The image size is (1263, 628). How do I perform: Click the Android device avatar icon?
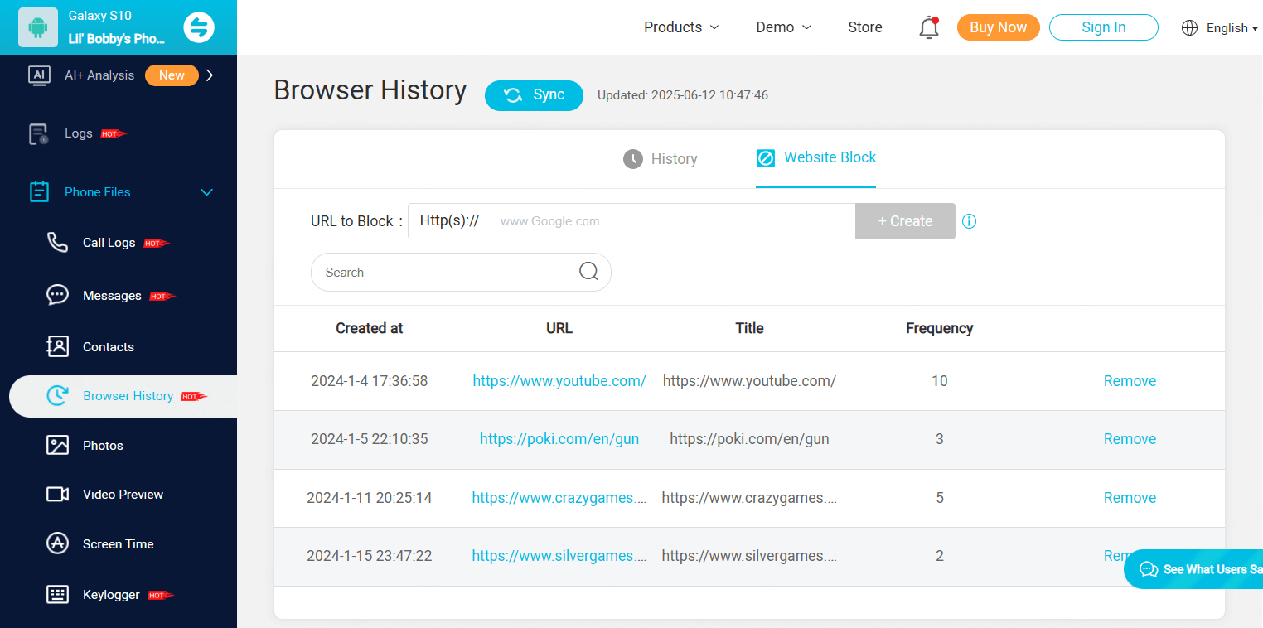(x=38, y=27)
